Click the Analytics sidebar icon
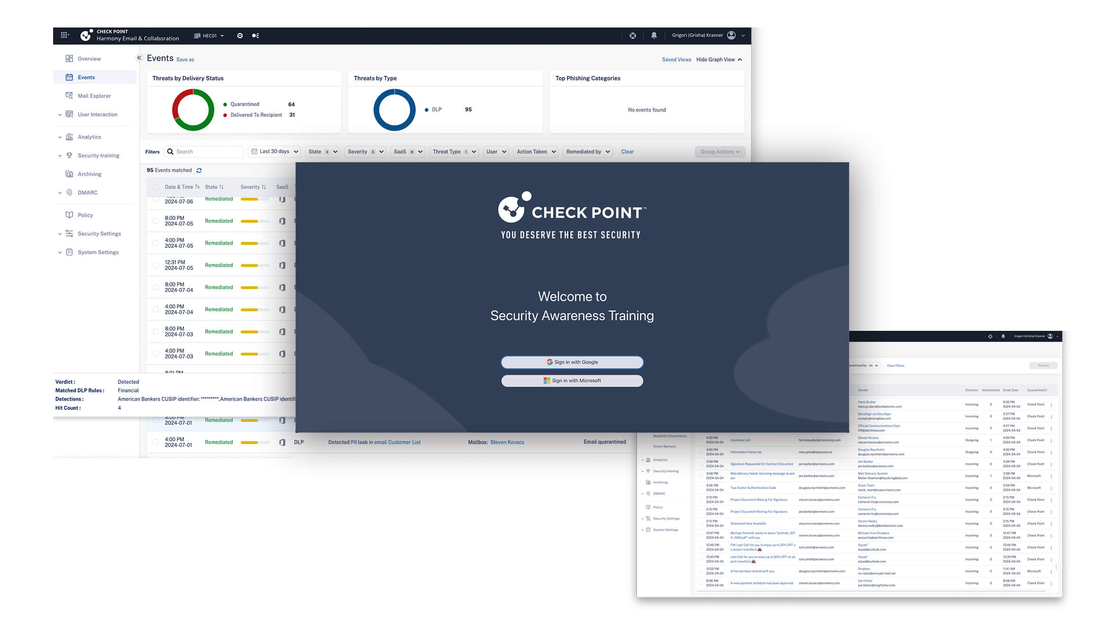The width and height of the screenshot is (1103, 639). [70, 136]
